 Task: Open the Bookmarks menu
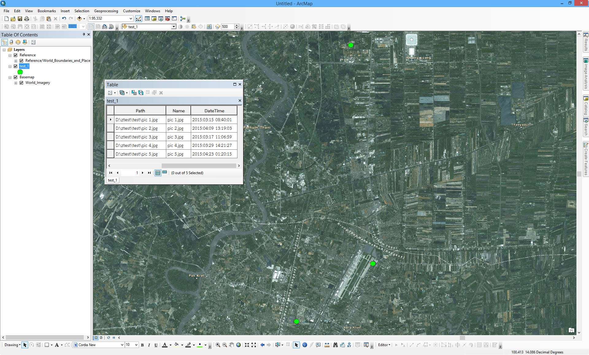47,11
